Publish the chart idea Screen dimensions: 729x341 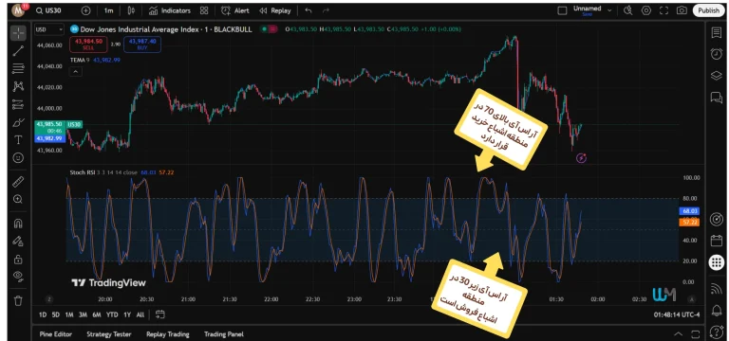(708, 10)
